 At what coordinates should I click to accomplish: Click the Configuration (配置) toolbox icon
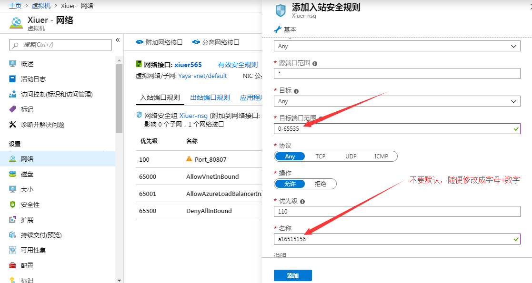12,265
